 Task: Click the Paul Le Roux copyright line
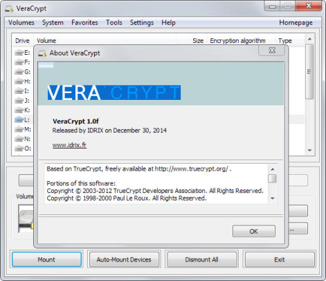[x=127, y=198]
